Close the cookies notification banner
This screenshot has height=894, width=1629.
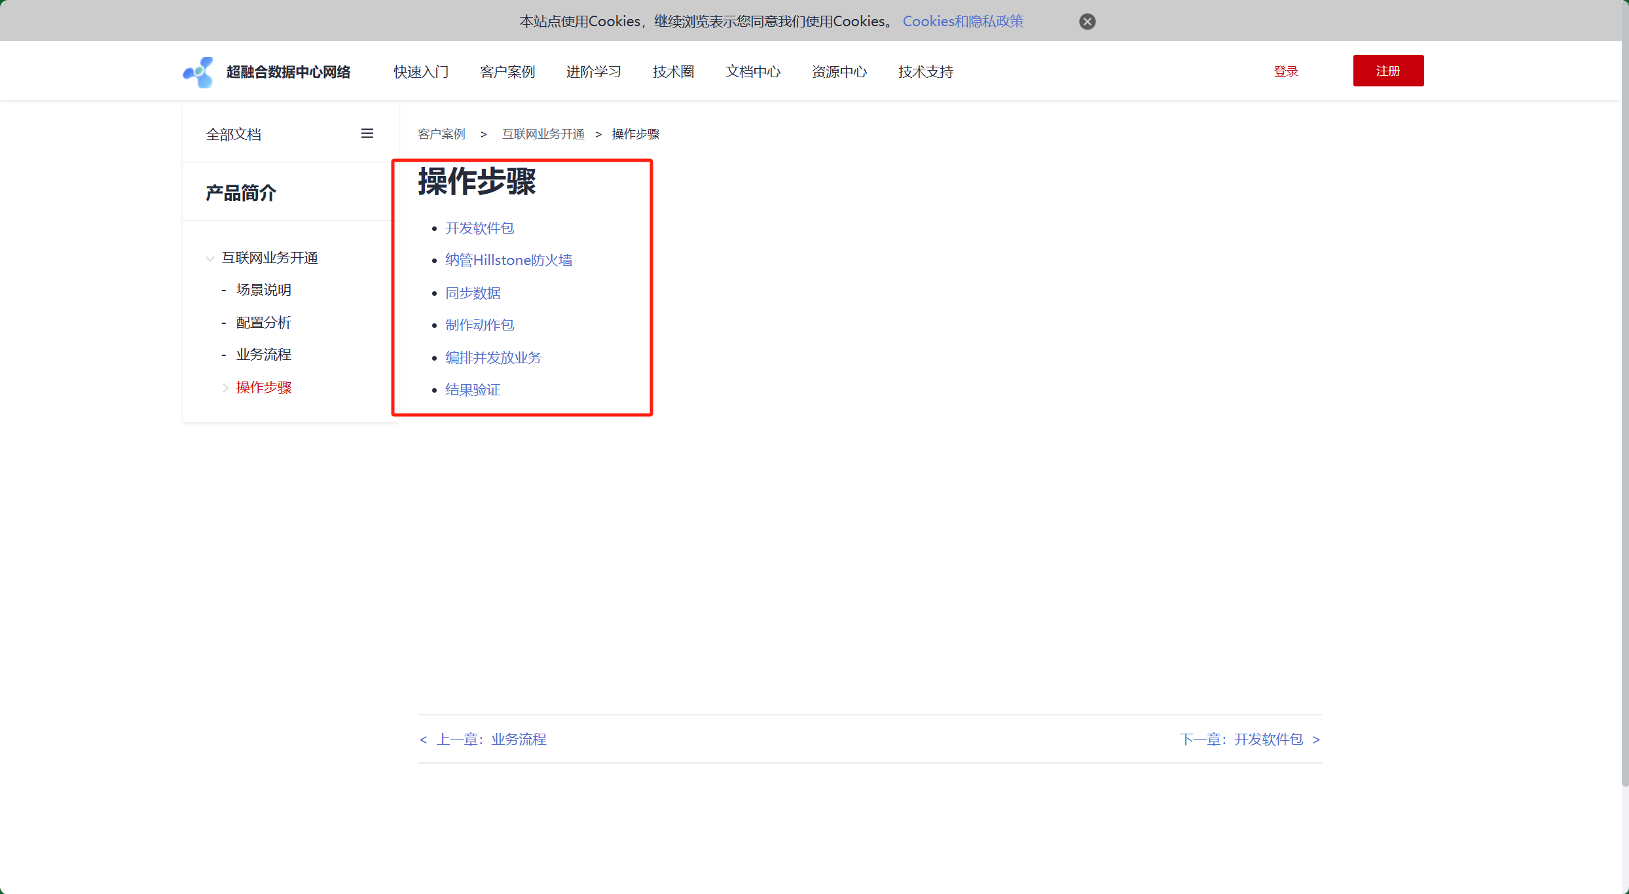click(1087, 22)
